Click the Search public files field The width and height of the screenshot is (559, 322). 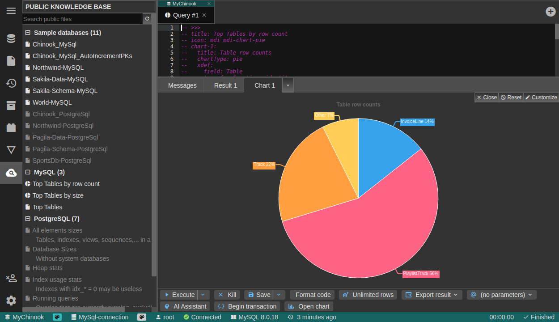click(x=82, y=19)
